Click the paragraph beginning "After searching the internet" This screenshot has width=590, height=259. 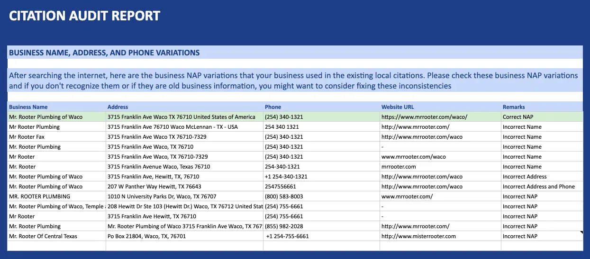click(x=293, y=80)
